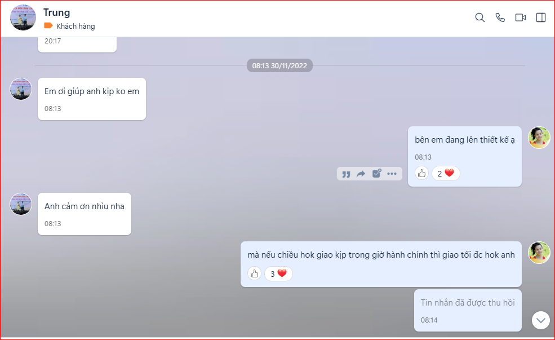Open Trung's profile picture in the header

[23, 17]
